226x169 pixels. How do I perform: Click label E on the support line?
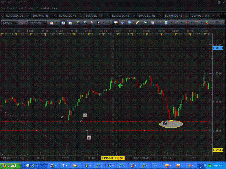pos(85,115)
